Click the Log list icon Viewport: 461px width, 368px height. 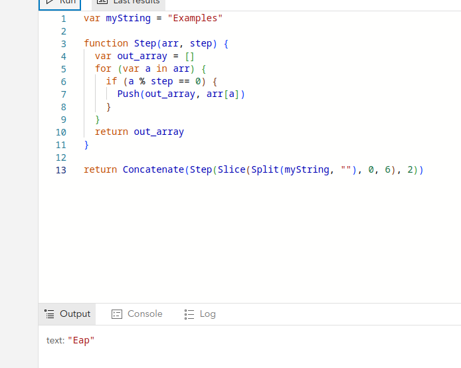pos(189,314)
